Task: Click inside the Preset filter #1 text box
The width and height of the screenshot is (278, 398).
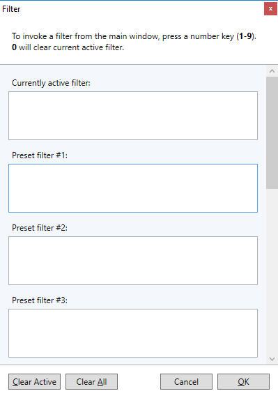Action: click(133, 188)
